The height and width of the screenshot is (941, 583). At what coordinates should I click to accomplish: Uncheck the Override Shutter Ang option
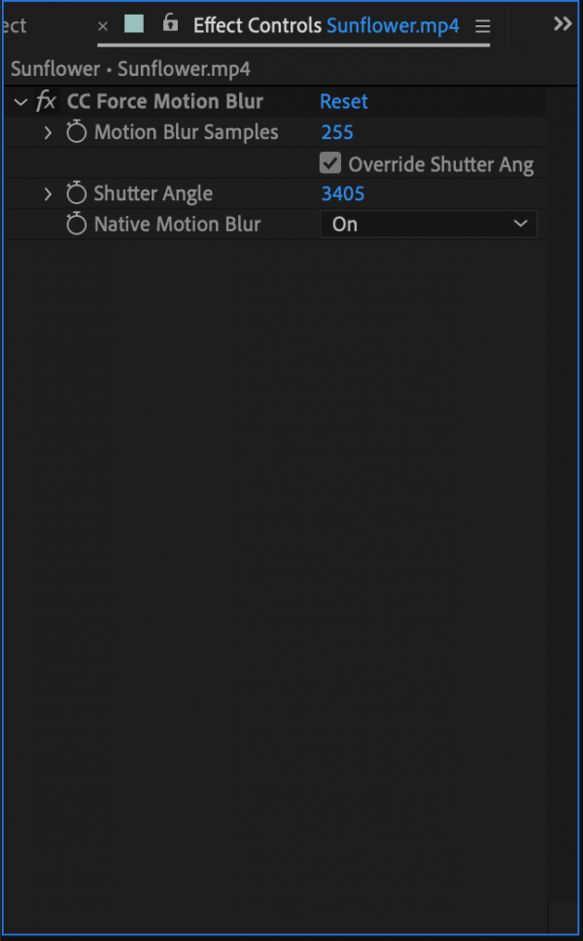click(x=330, y=163)
